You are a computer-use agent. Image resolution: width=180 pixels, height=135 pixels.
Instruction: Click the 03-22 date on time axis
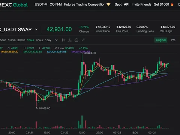point(64,133)
